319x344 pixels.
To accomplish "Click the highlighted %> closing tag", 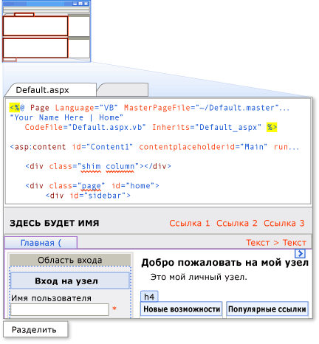I will tap(272, 127).
